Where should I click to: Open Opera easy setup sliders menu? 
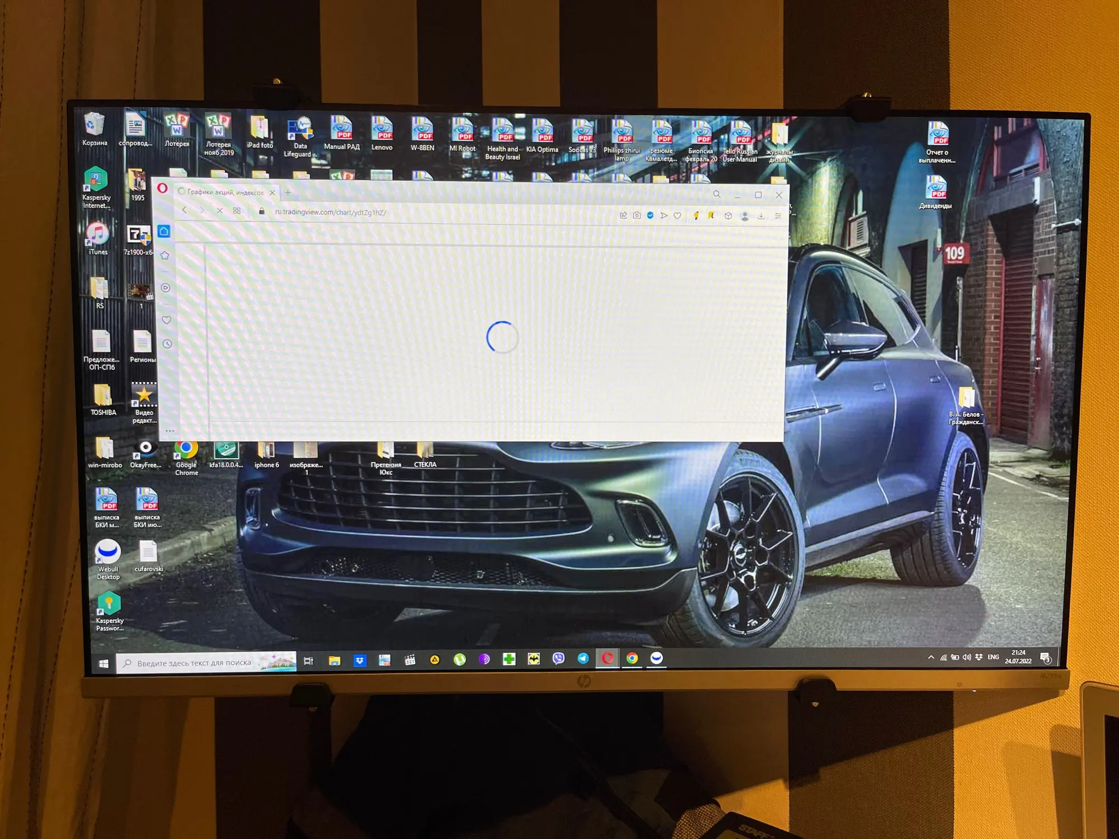pyautogui.click(x=778, y=216)
